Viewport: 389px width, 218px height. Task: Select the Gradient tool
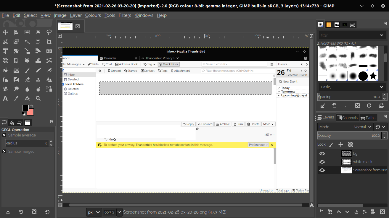(16, 70)
